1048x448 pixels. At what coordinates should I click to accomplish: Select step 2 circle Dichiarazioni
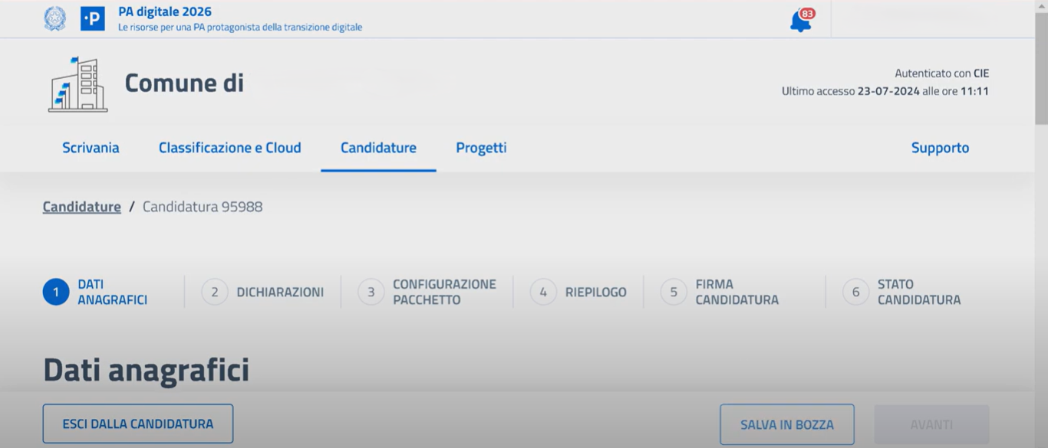pyautogui.click(x=215, y=293)
